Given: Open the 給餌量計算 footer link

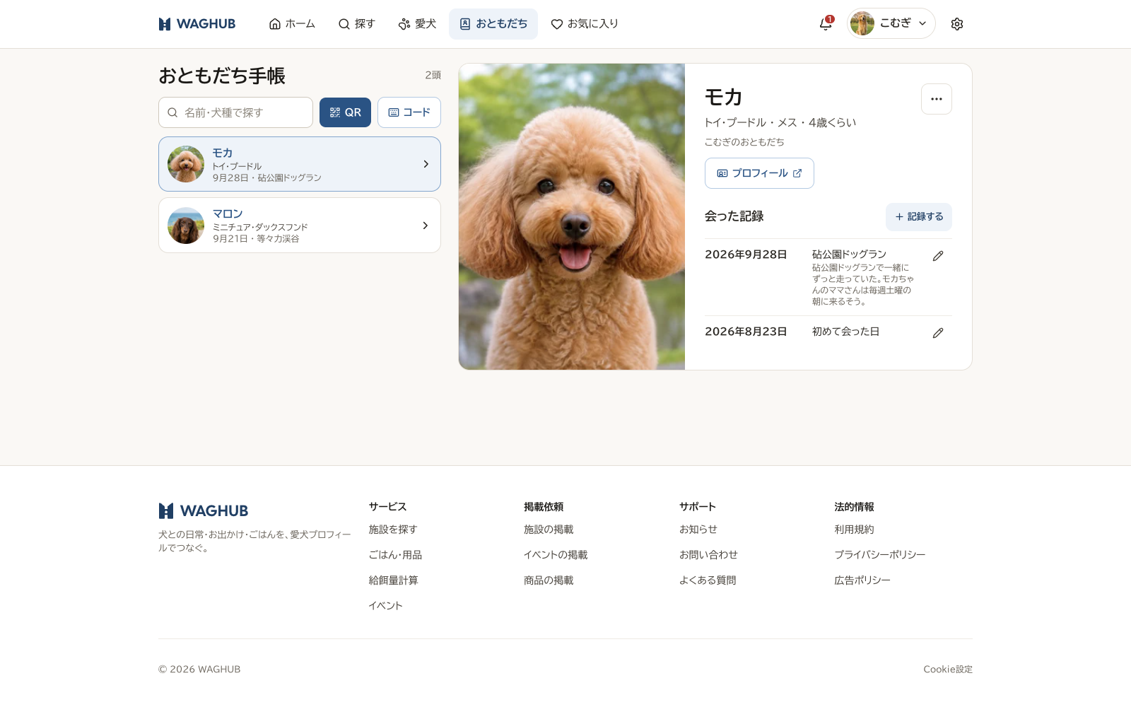Looking at the screenshot, I should [x=393, y=580].
